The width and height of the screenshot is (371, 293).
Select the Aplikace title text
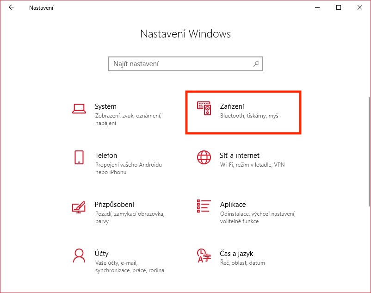[x=233, y=205]
